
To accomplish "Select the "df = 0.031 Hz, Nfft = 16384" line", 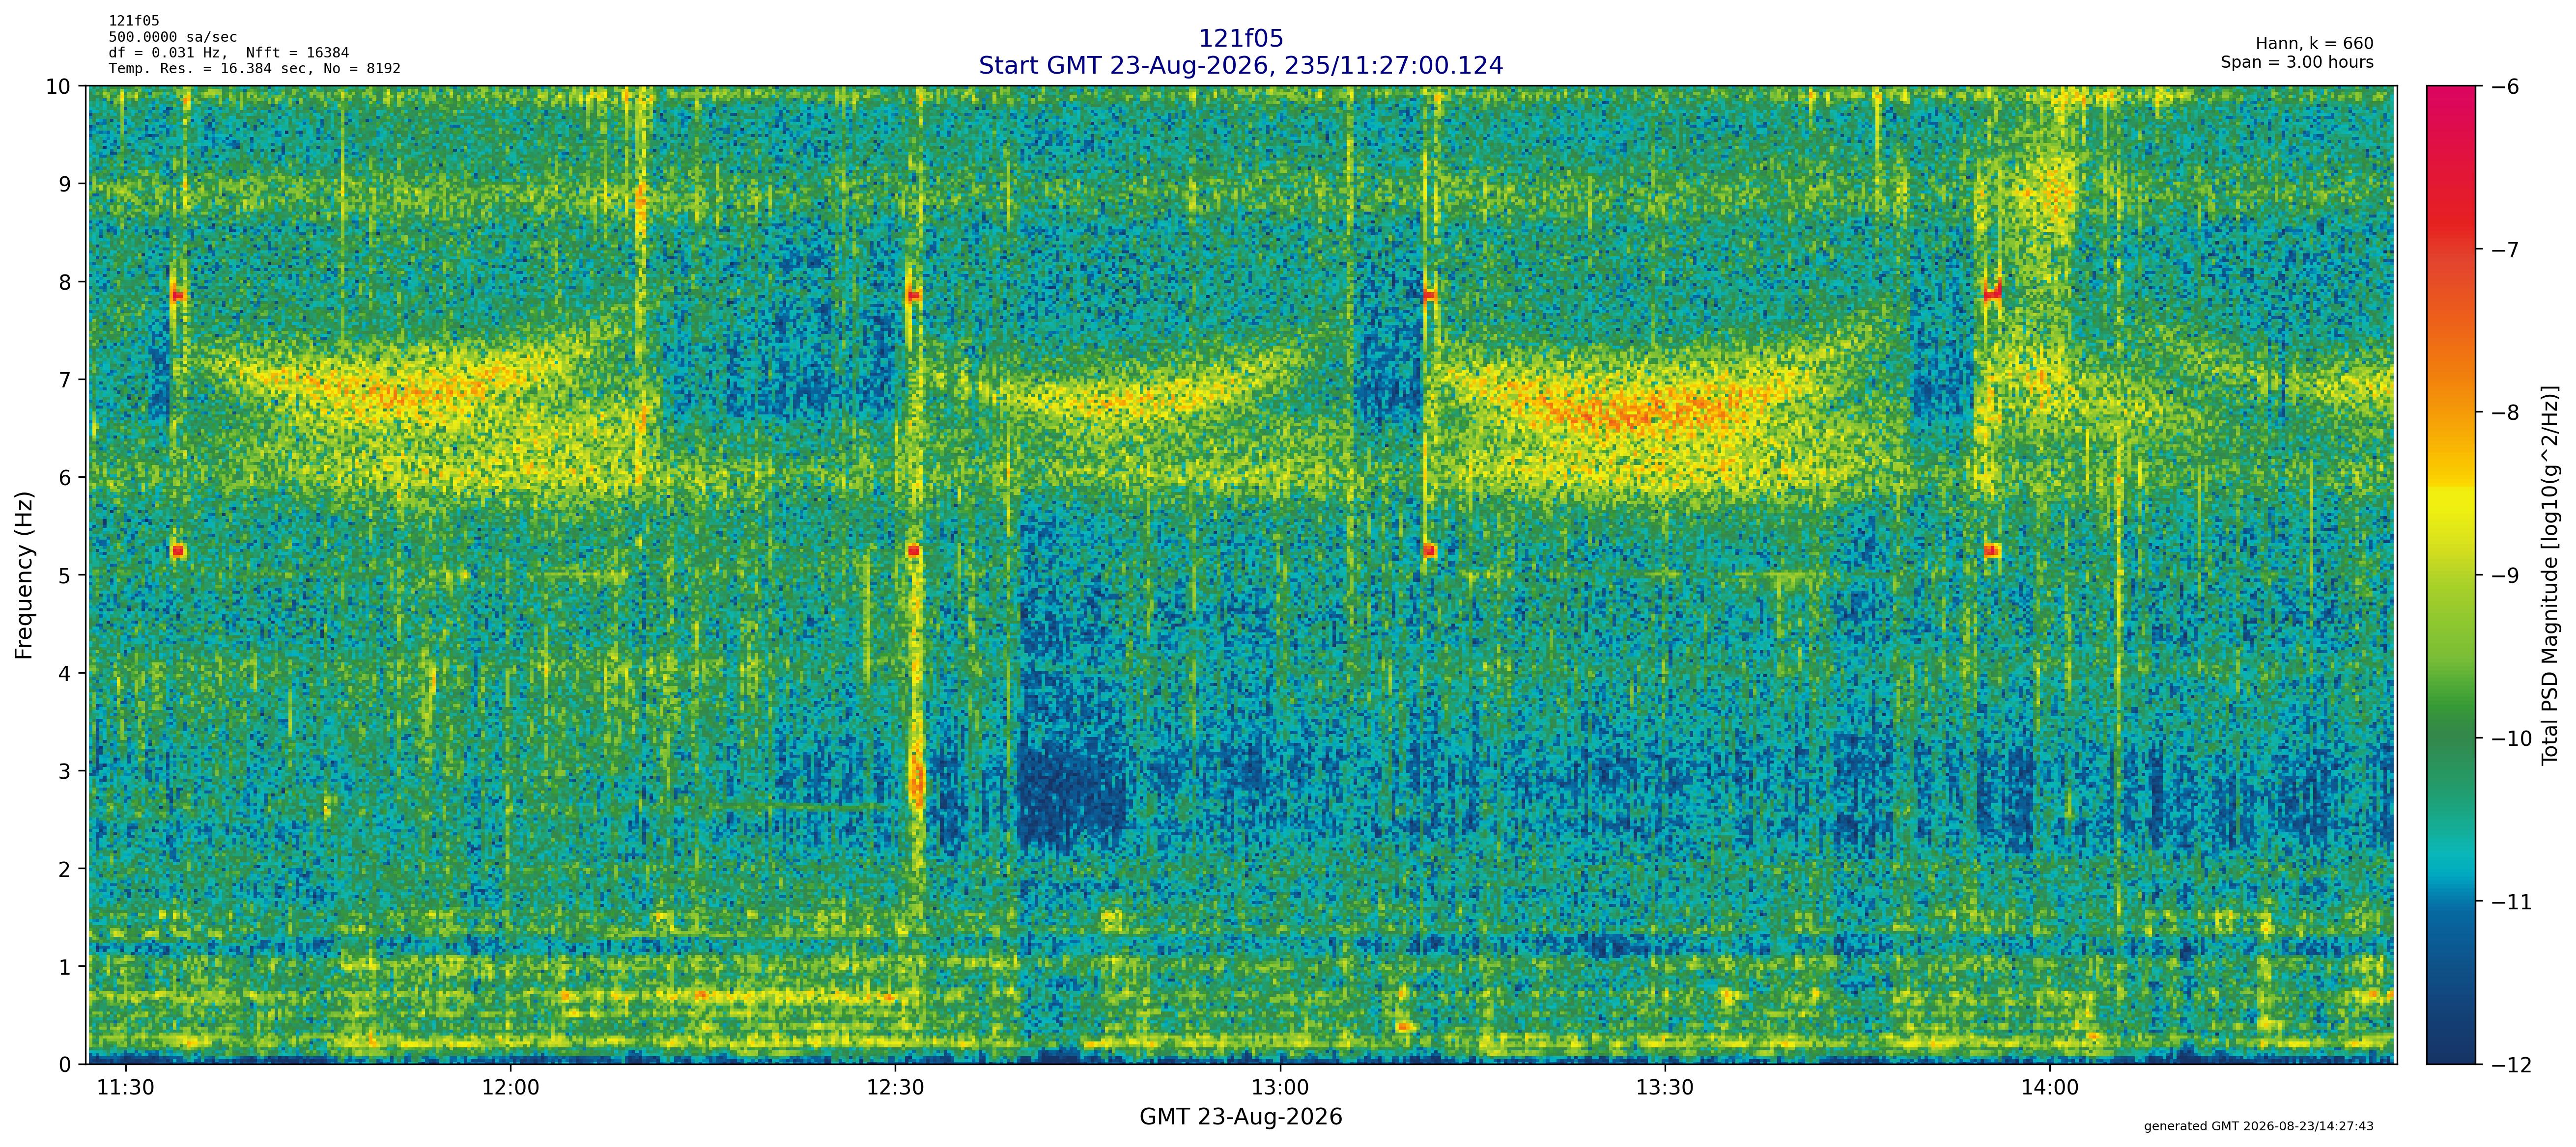I will click(229, 53).
